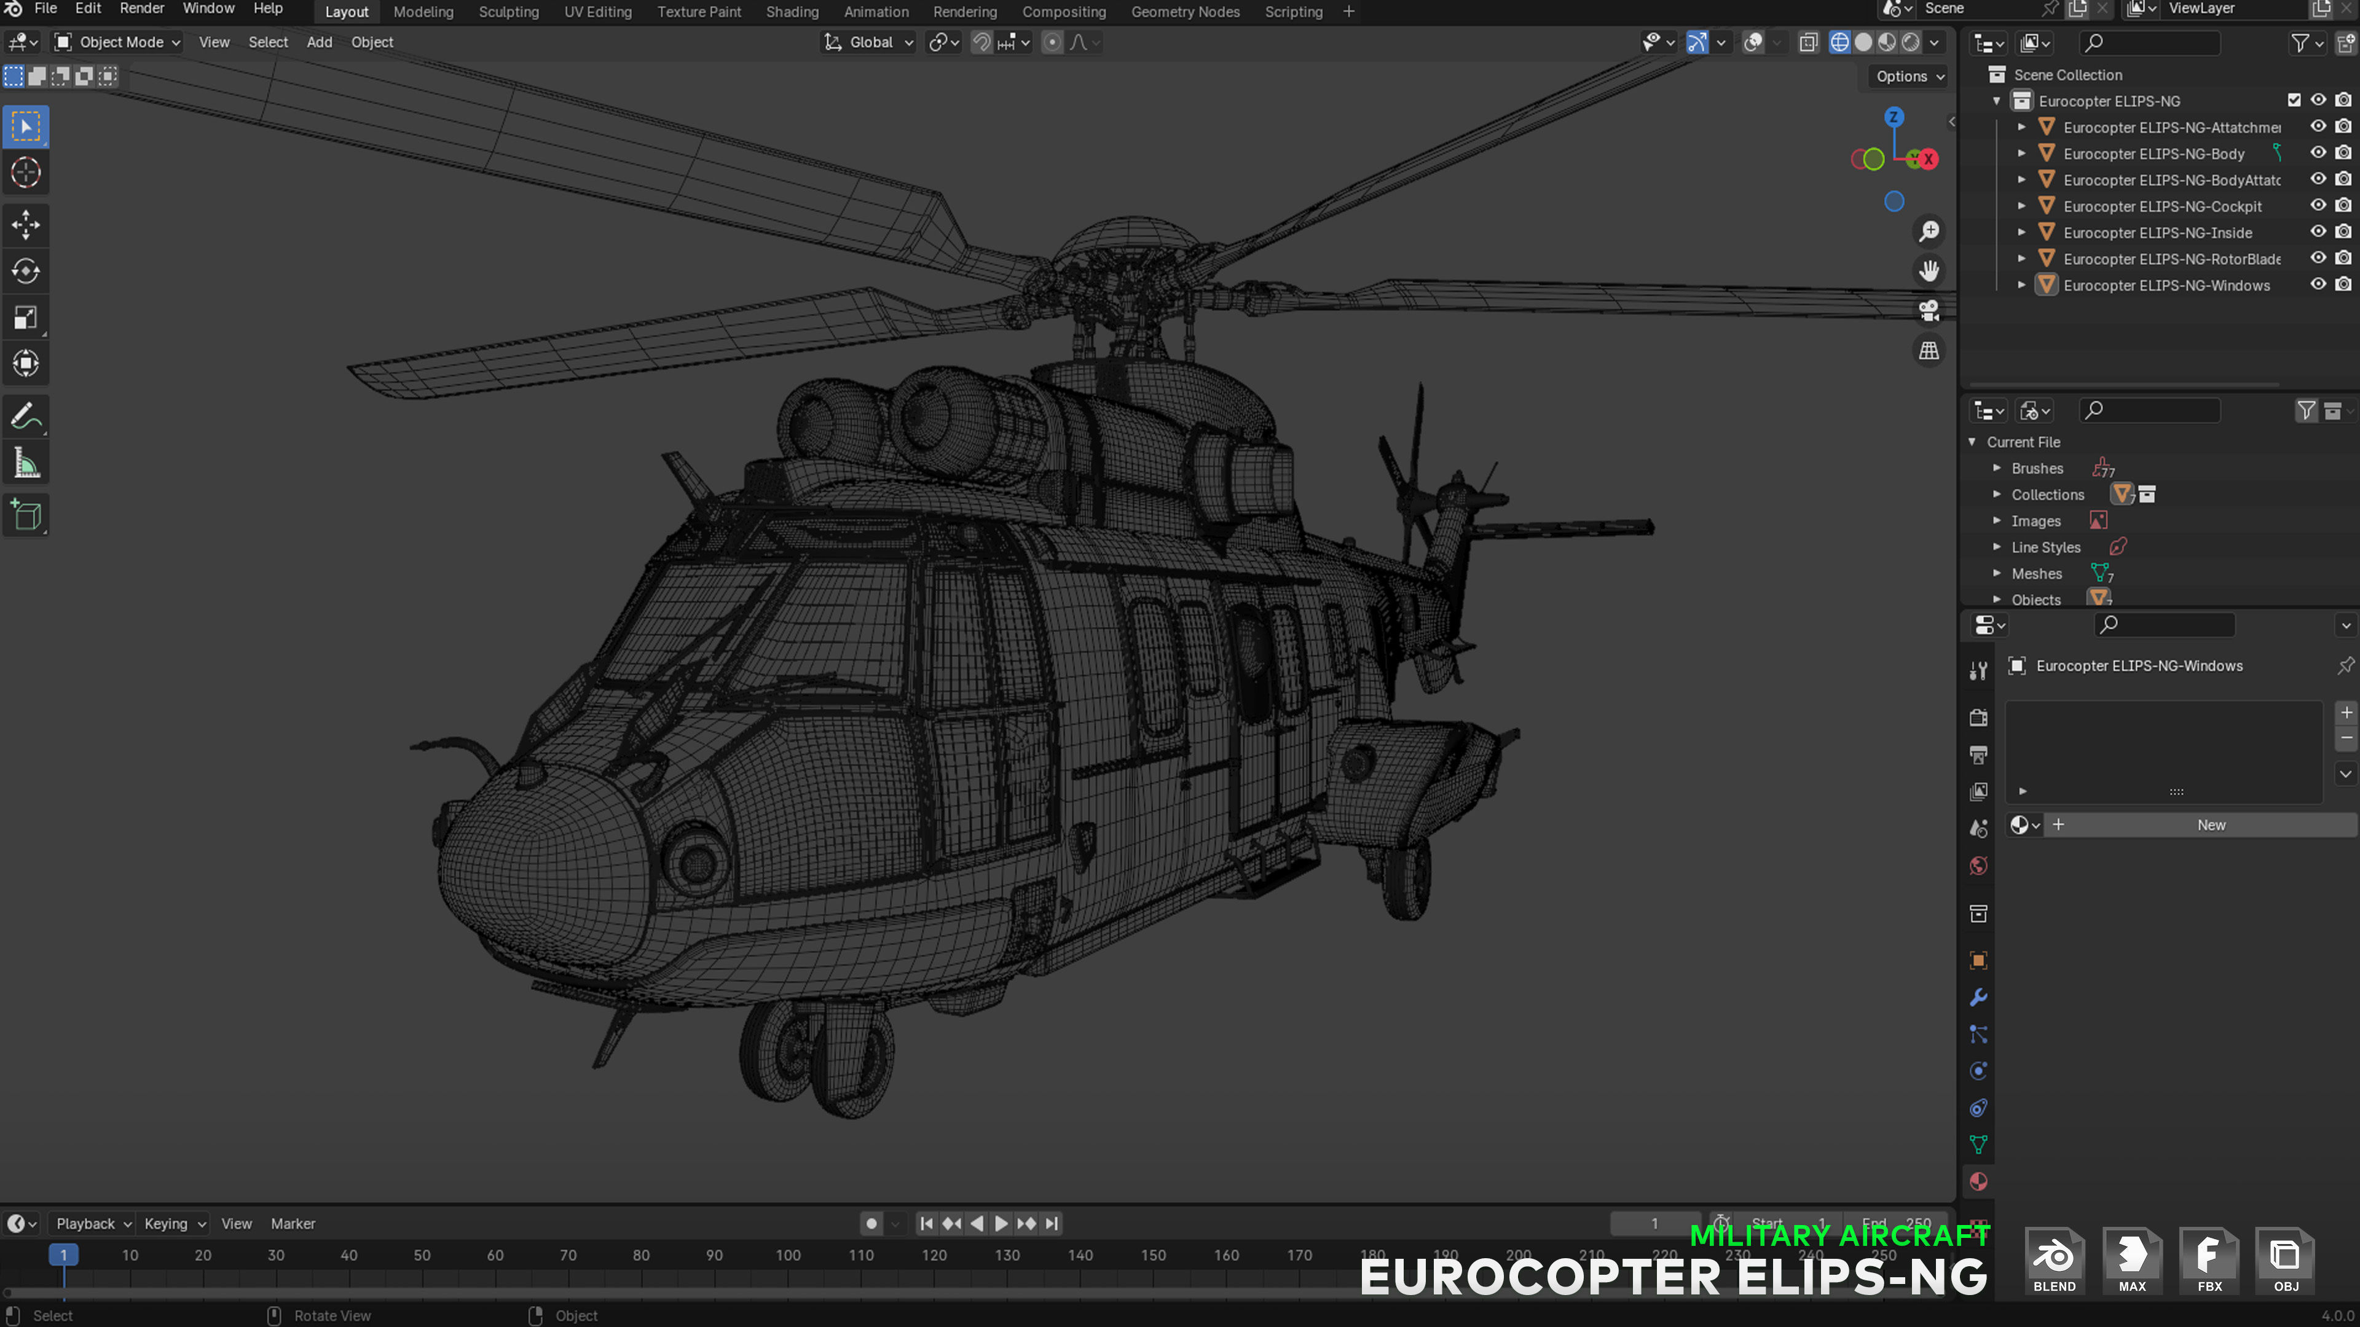Screen dimensions: 2360x1327
Task: Toggle proportional editing
Action: pos(1053,42)
